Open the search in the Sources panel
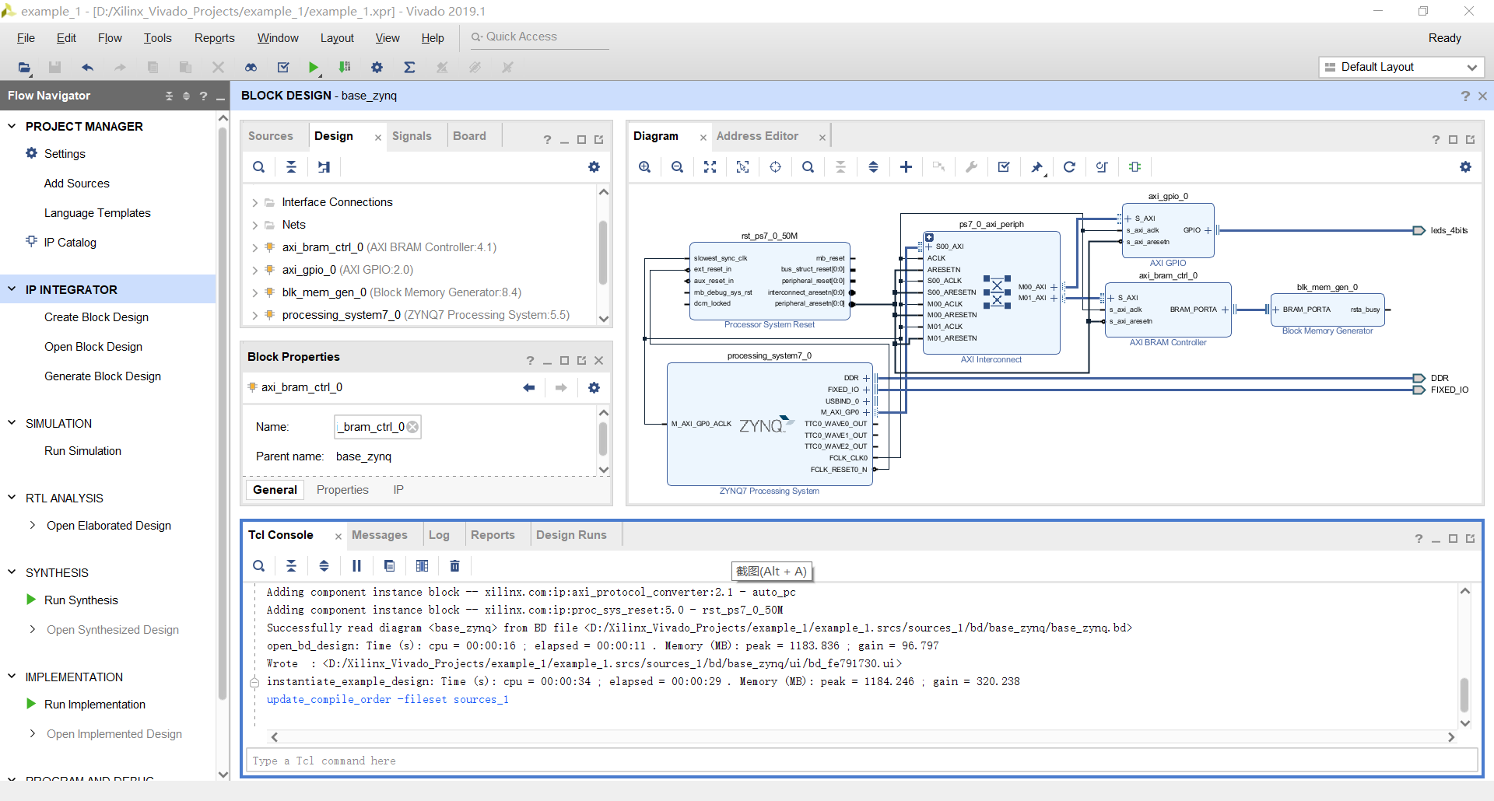Screen dimensions: 1494x801 [258, 166]
